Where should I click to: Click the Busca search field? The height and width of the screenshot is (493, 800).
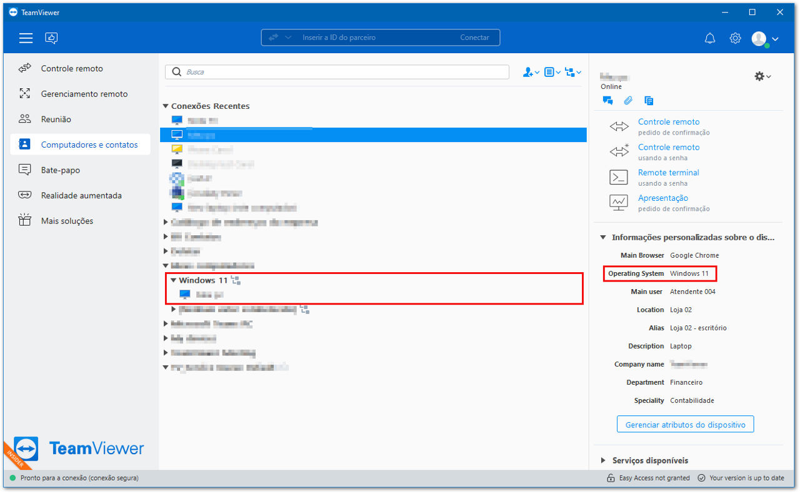337,72
